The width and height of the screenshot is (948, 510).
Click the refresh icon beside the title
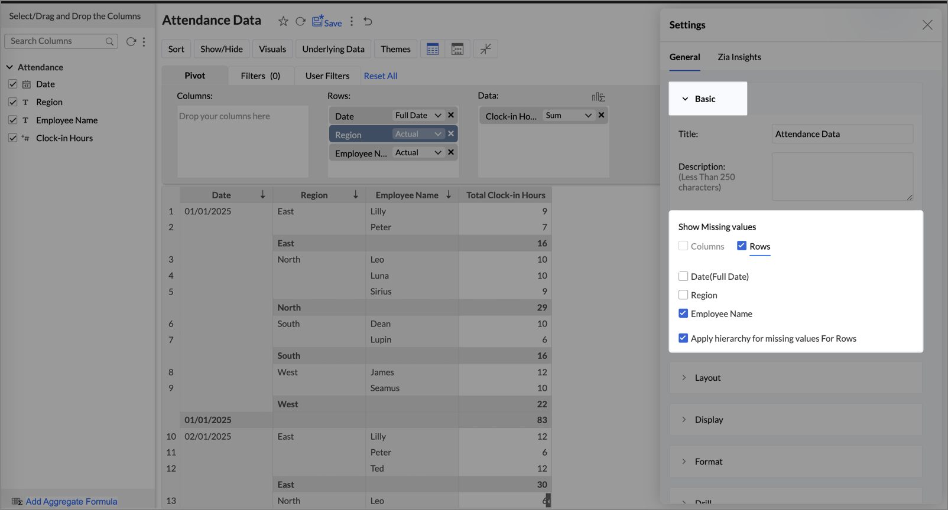[x=300, y=21]
